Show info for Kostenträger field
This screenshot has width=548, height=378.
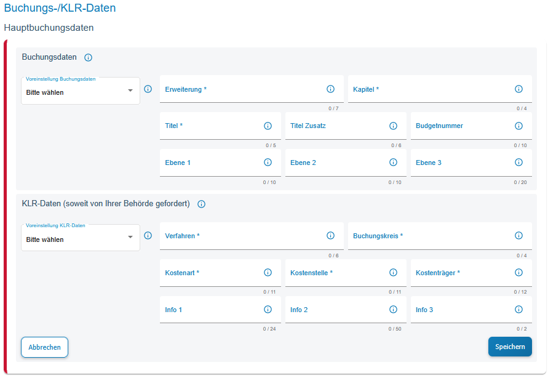point(518,273)
